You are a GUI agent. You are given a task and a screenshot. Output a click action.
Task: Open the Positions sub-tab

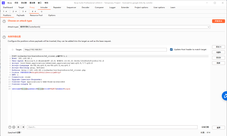click(7, 15)
